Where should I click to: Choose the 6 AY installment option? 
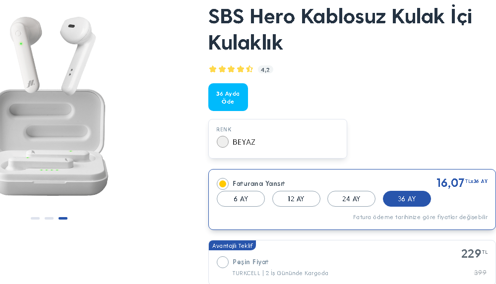click(x=241, y=199)
